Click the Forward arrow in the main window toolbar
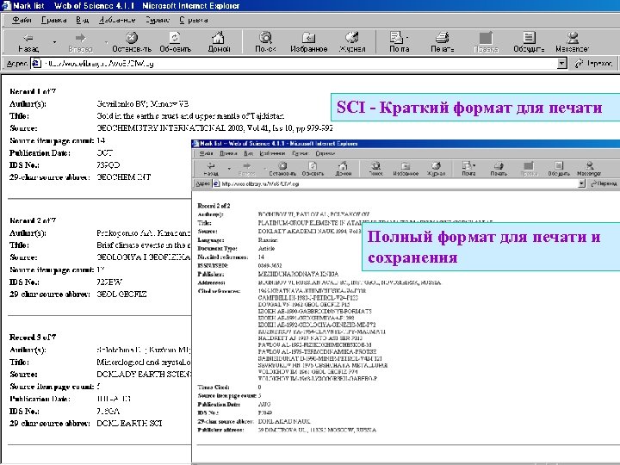 pos(80,38)
